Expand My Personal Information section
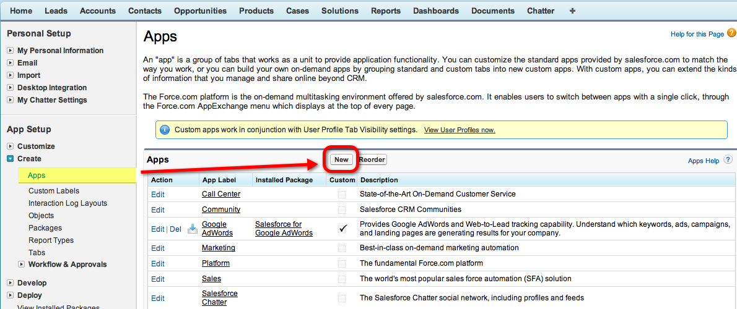 point(11,51)
